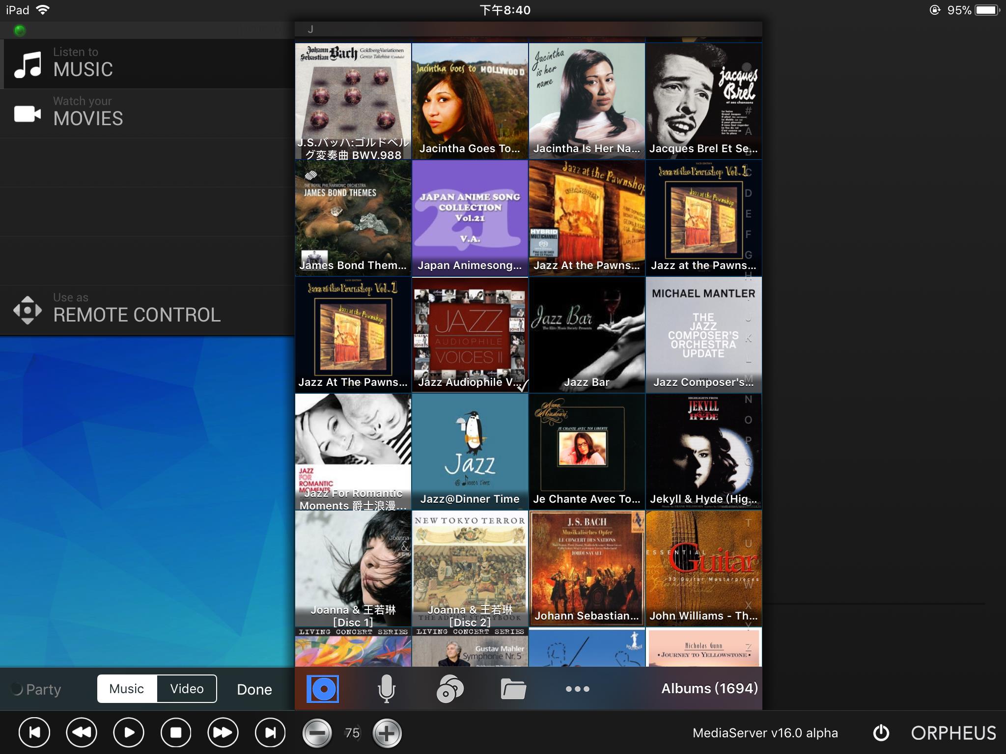Open Joanna & 王若琳 Disc 1 album

[x=353, y=568]
